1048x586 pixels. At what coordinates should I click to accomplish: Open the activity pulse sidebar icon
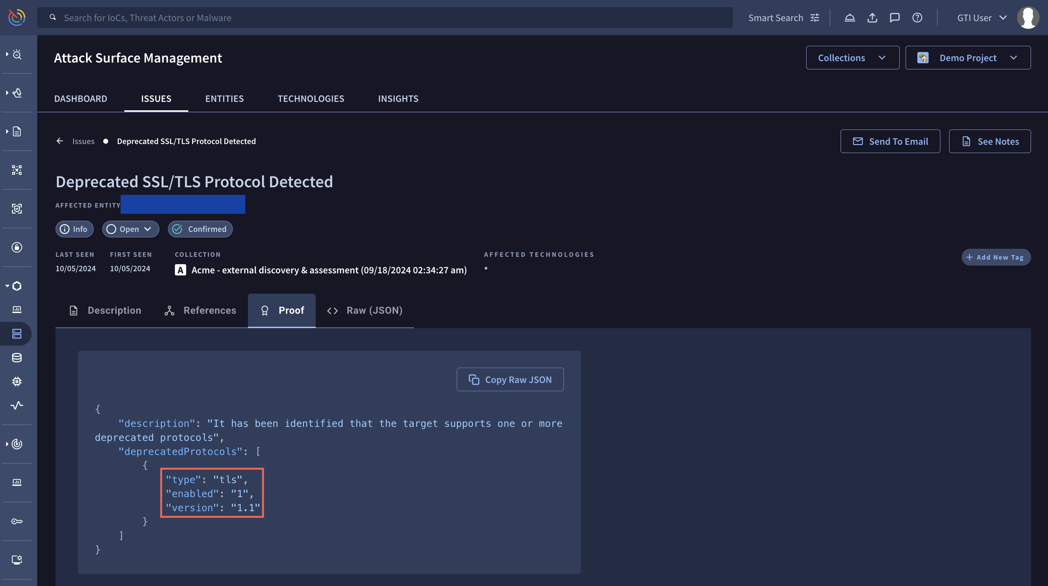[x=17, y=405]
